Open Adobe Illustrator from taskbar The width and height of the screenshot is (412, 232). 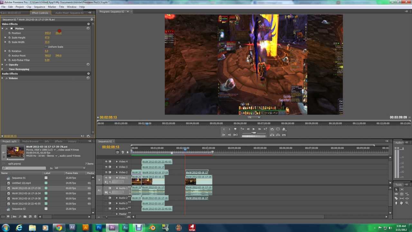coord(86,227)
